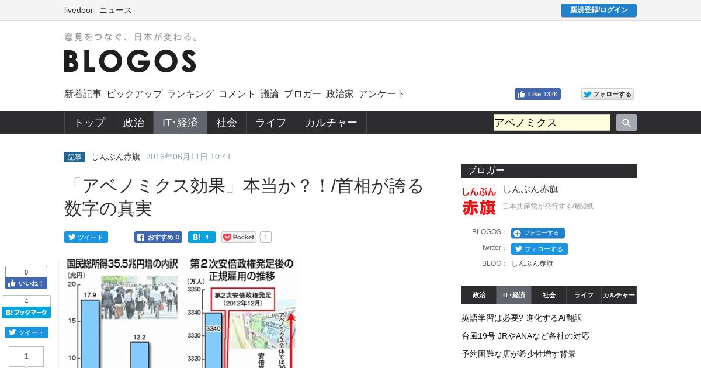701x368 pixels.
Task: Open 予約困難な店が希少性増す背景 article
Action: pos(519,354)
